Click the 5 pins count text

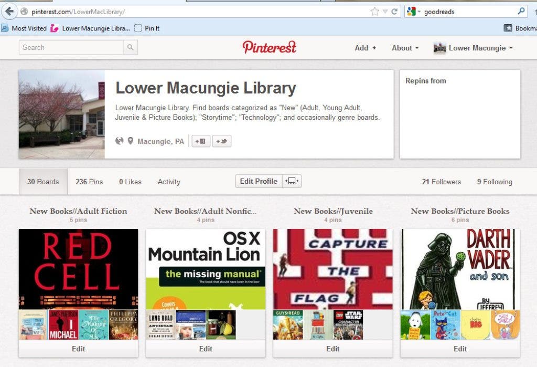tap(79, 220)
